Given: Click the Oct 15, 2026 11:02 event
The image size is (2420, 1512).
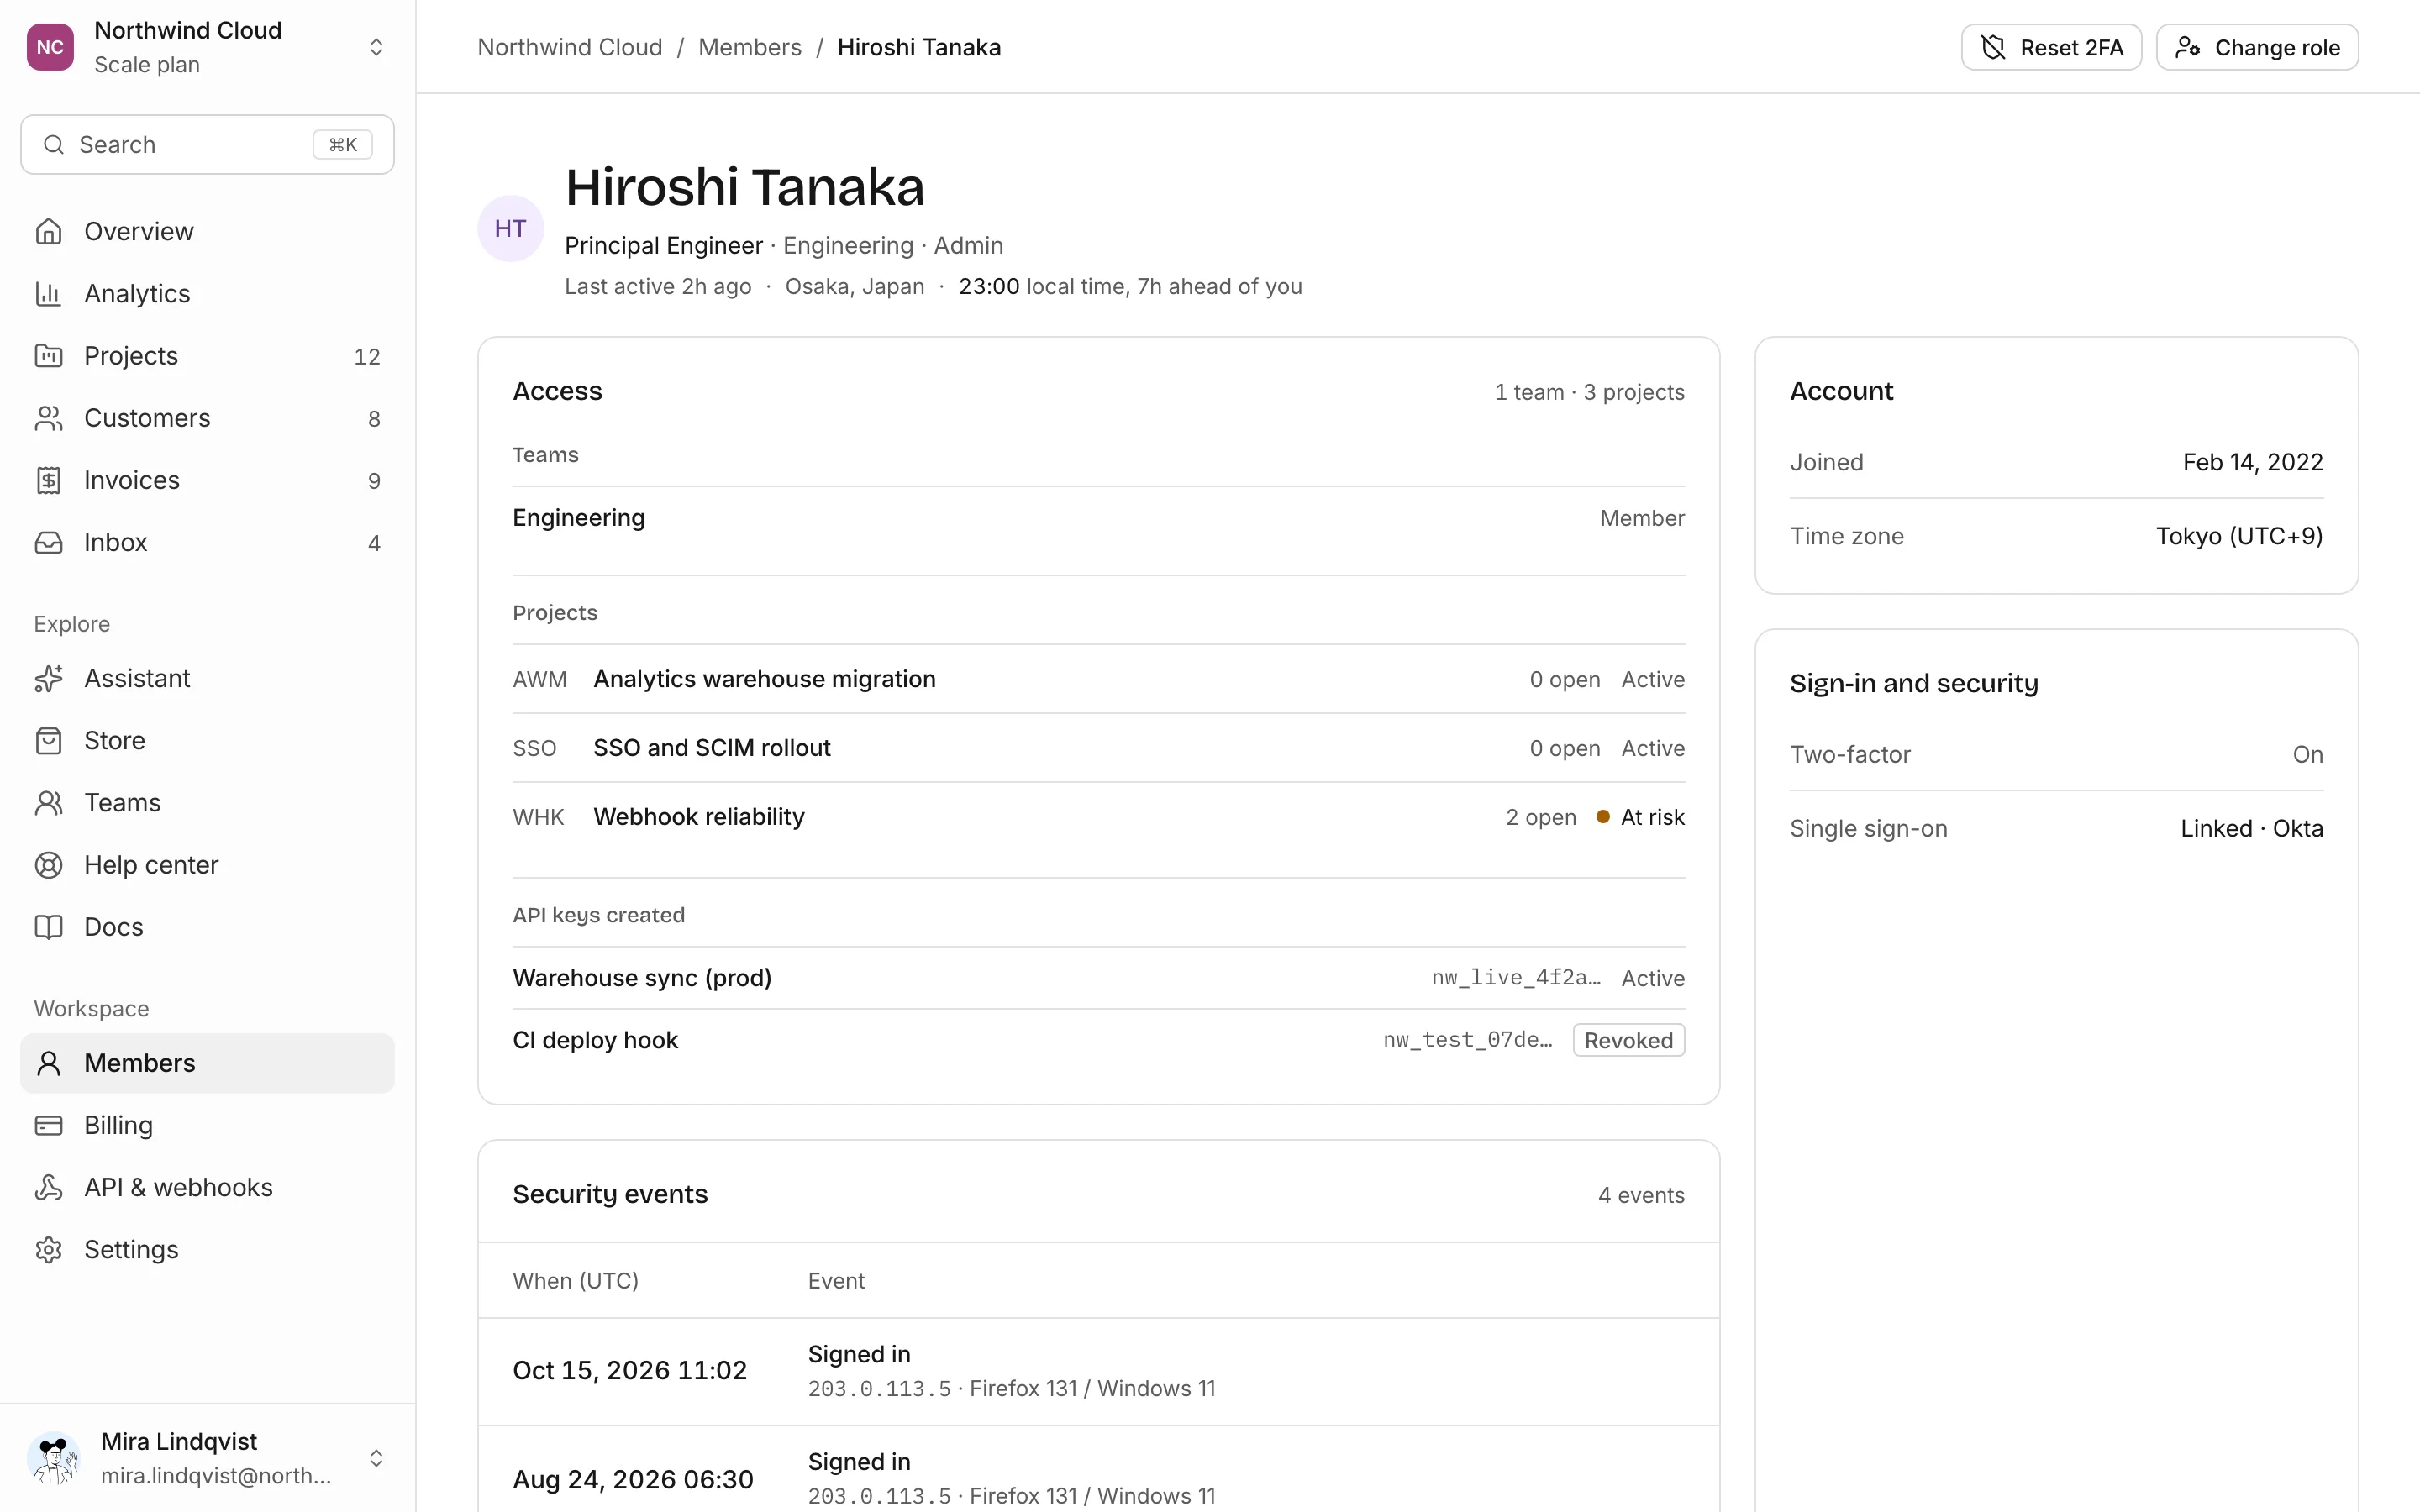Looking at the screenshot, I should pyautogui.click(x=1098, y=1371).
